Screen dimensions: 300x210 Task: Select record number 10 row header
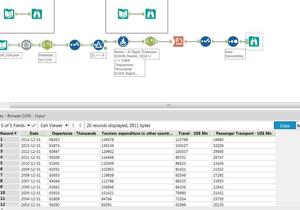(x=10, y=193)
